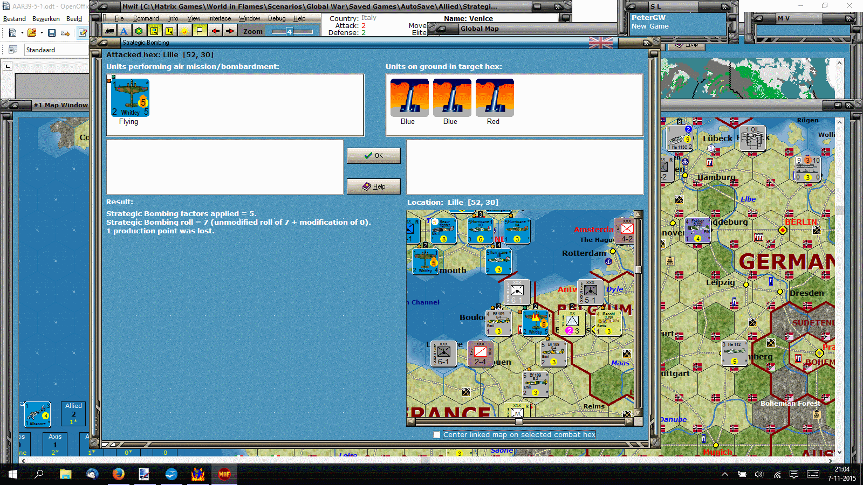The width and height of the screenshot is (863, 485).
Task: Click the Allied 2 impulse box
Action: coord(74,414)
